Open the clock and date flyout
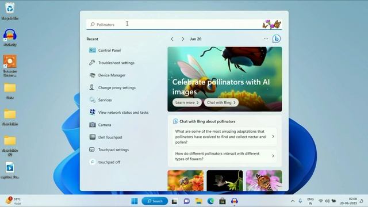This screenshot has height=207, width=368. click(x=348, y=201)
